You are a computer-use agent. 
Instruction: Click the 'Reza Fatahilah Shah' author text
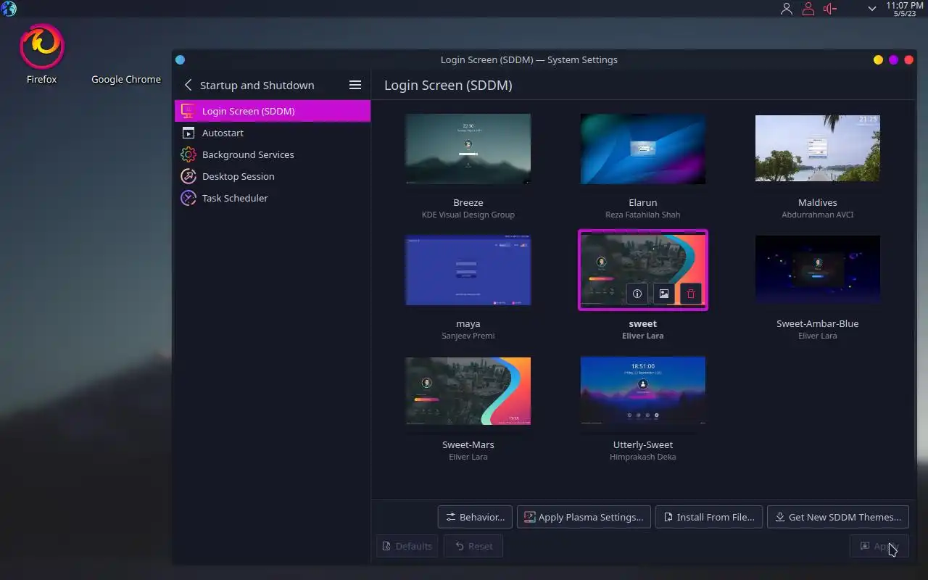pyautogui.click(x=643, y=215)
